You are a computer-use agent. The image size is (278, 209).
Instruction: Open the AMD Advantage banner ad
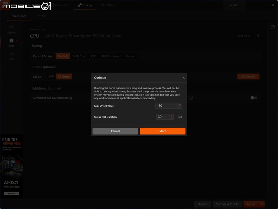[x=11, y=166]
